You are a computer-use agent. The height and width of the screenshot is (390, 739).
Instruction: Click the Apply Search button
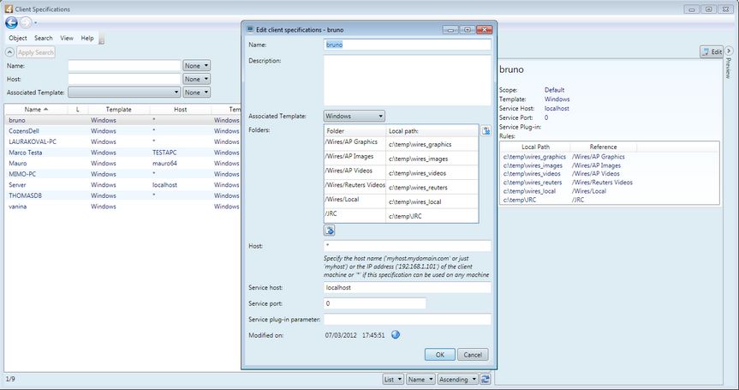[x=36, y=52]
